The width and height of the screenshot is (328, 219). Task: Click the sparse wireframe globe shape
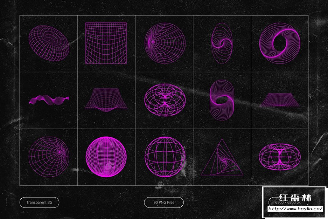(165, 157)
